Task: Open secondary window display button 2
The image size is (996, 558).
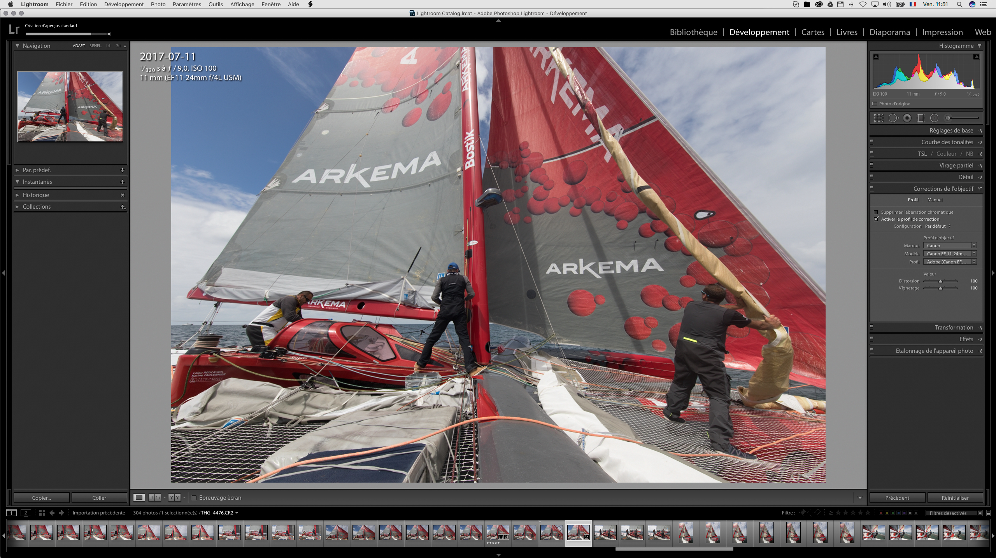Action: coord(26,513)
